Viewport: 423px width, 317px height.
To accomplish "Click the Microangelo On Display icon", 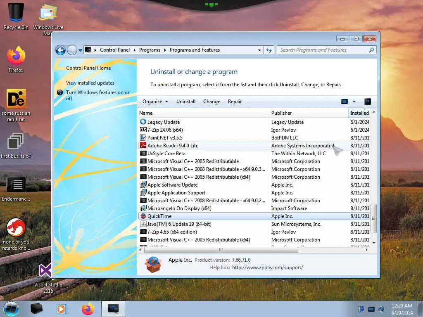I will [x=143, y=208].
